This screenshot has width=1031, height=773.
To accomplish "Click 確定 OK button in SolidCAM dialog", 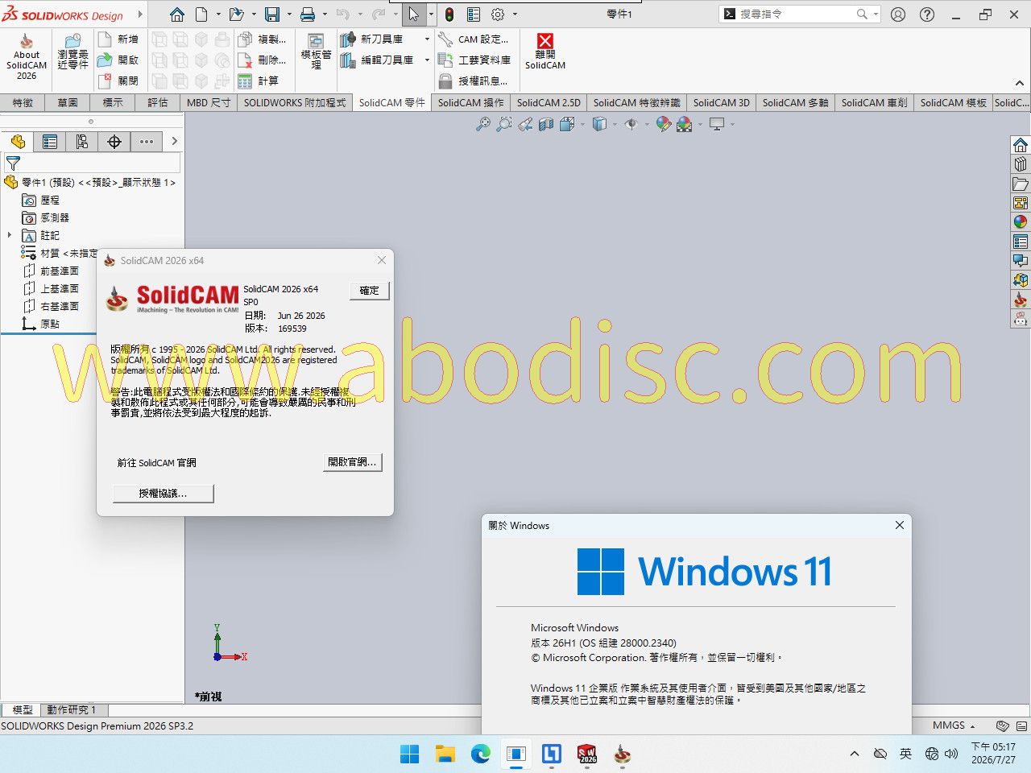I will coord(370,291).
